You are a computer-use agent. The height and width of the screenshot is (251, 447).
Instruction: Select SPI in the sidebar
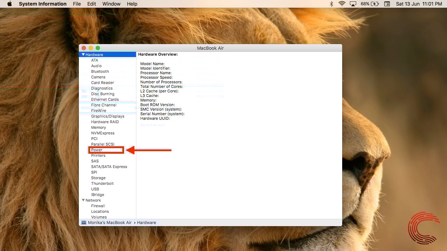point(94,172)
